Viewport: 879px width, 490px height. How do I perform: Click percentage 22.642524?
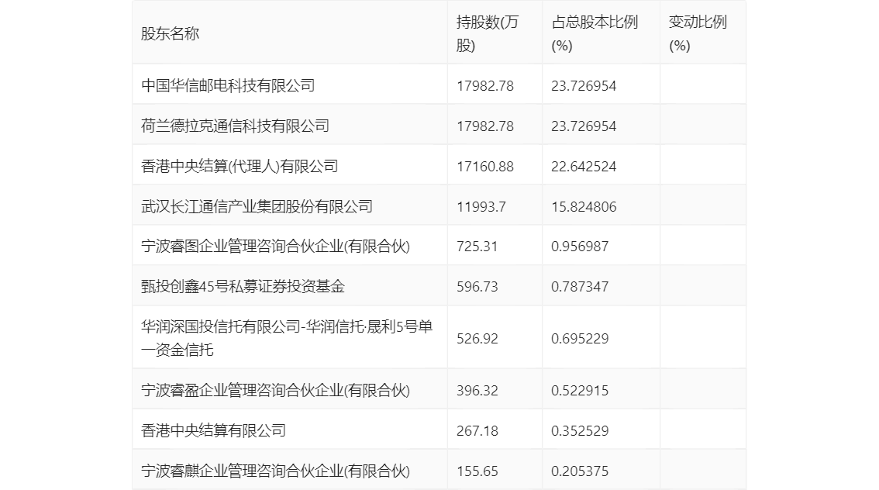pyautogui.click(x=584, y=167)
